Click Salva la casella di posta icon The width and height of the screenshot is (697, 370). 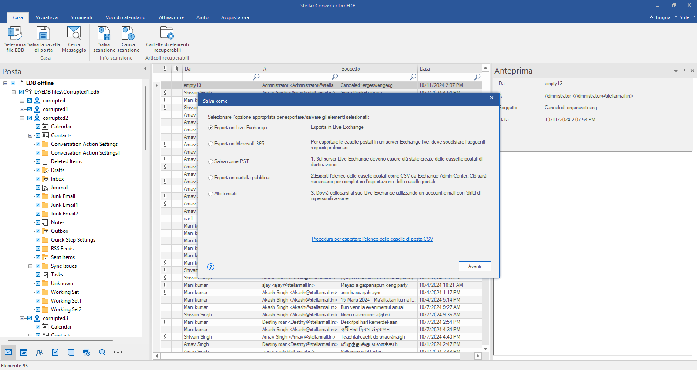(44, 39)
